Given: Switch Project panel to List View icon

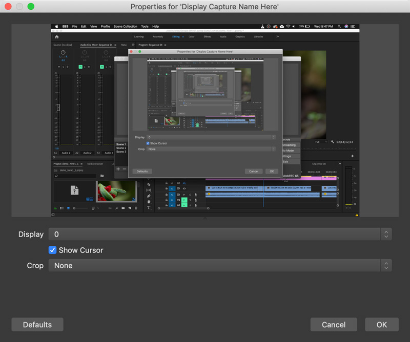Looking at the screenshot, I should [61, 208].
